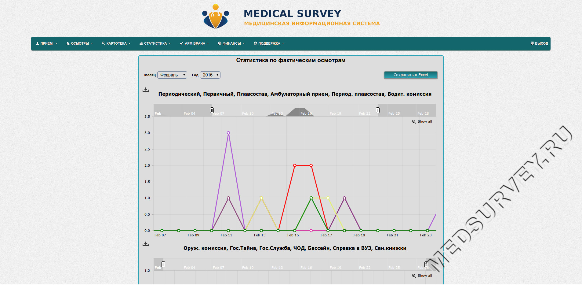Click the search icon for КАРТОТЕКА
This screenshot has width=582, height=285.
[104, 43]
